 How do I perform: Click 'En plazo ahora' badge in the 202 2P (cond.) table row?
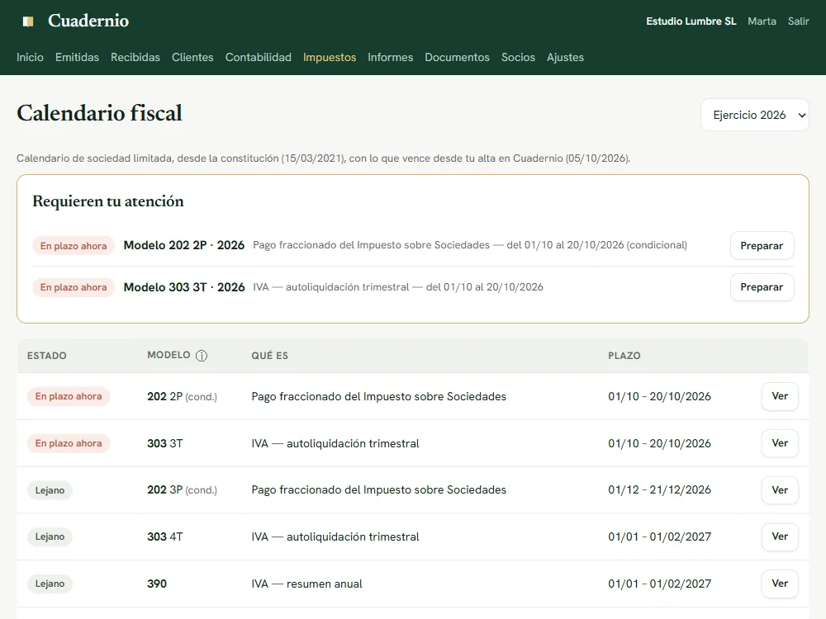pos(69,396)
